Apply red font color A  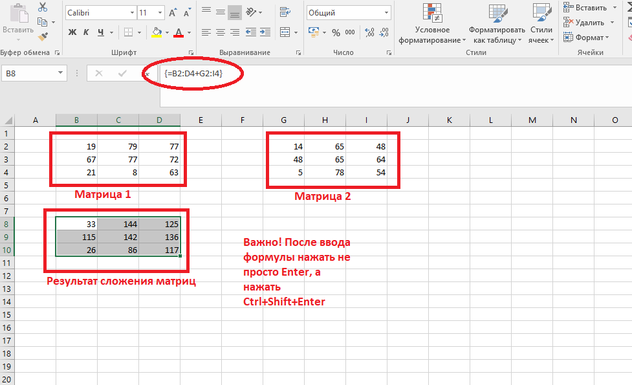pos(179,32)
